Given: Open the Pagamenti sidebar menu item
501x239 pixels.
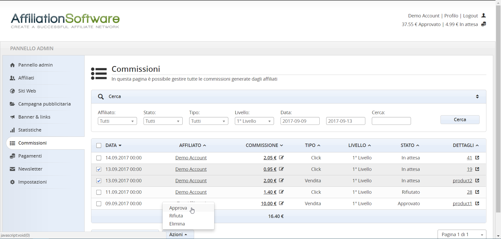Looking at the screenshot, I should pos(30,156).
